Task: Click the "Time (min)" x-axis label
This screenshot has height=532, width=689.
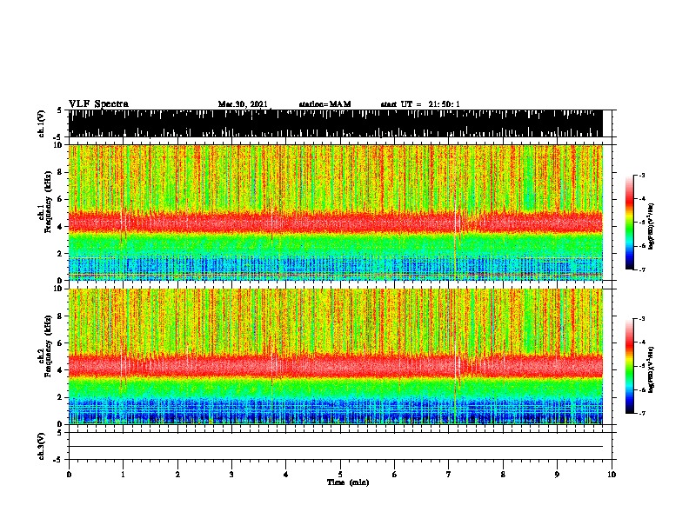Action: 348,482
